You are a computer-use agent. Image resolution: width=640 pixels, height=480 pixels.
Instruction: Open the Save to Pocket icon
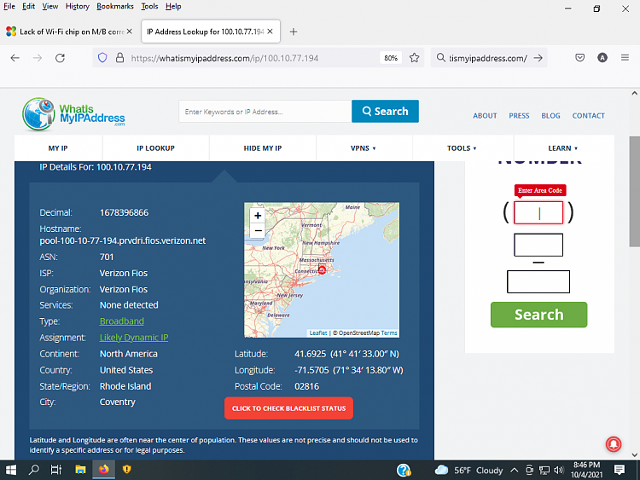(579, 58)
